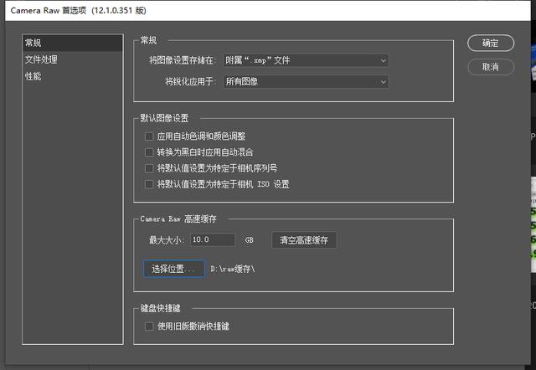Open the 将锐化应用于 dropdown
536x370 pixels.
pyautogui.click(x=306, y=82)
